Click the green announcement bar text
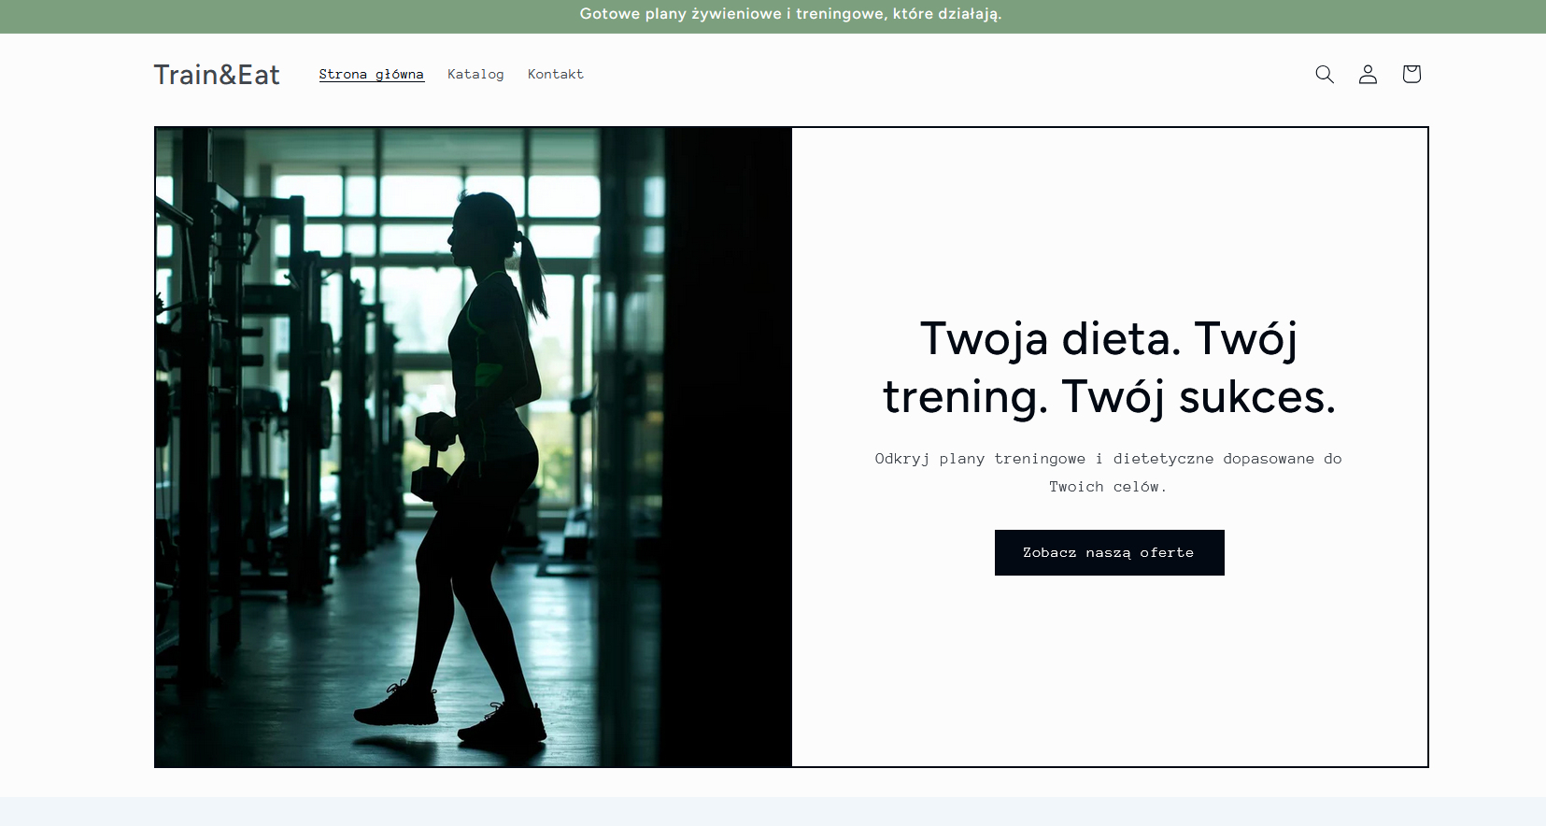 pyautogui.click(x=790, y=14)
